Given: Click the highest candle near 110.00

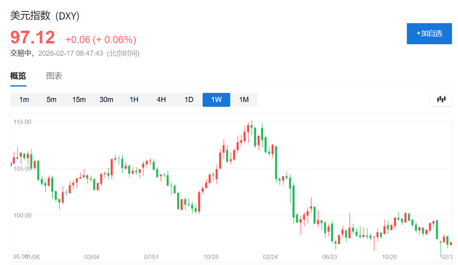Looking at the screenshot, I should 252,127.
